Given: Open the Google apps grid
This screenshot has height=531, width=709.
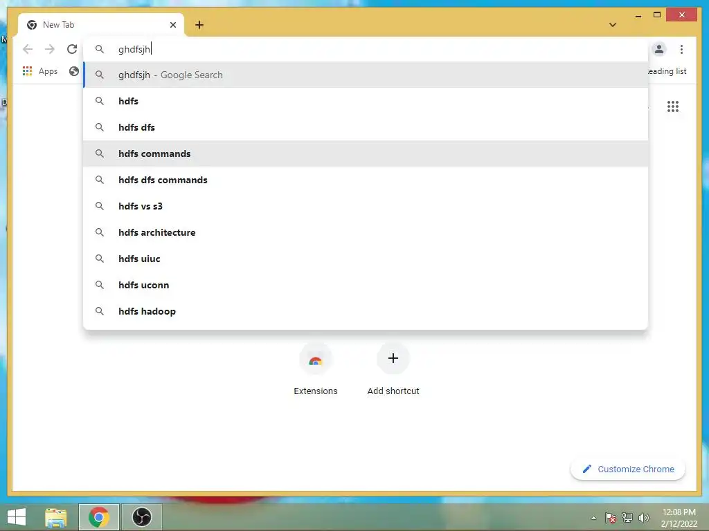Looking at the screenshot, I should coord(673,106).
